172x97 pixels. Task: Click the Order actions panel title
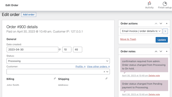(129, 24)
